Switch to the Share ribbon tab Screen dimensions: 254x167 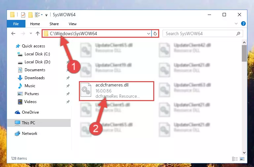coord(54,24)
